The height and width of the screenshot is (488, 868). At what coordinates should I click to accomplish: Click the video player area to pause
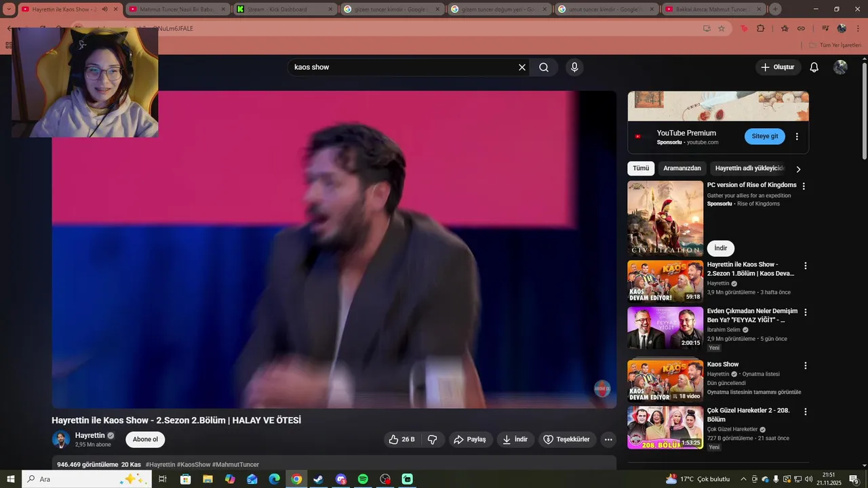tap(334, 249)
